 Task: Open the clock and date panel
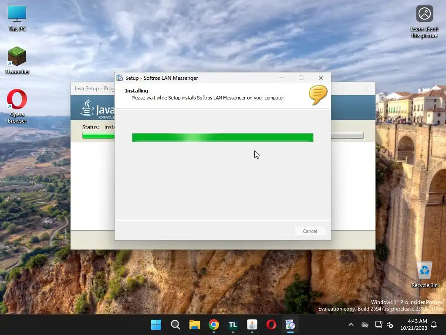pos(414,325)
